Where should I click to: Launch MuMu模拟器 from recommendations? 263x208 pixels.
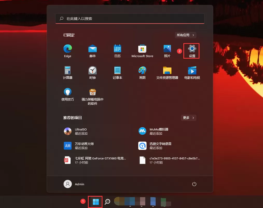[x=153, y=131]
